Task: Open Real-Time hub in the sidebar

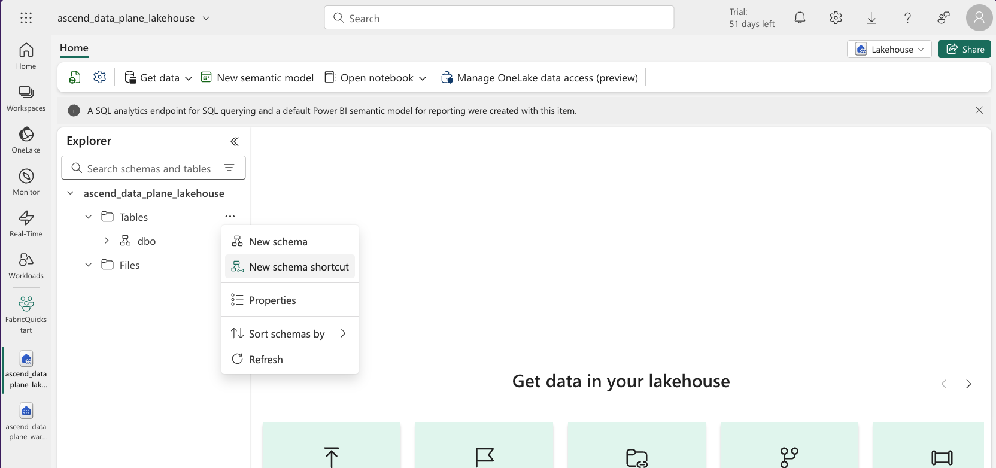Action: pos(26,224)
